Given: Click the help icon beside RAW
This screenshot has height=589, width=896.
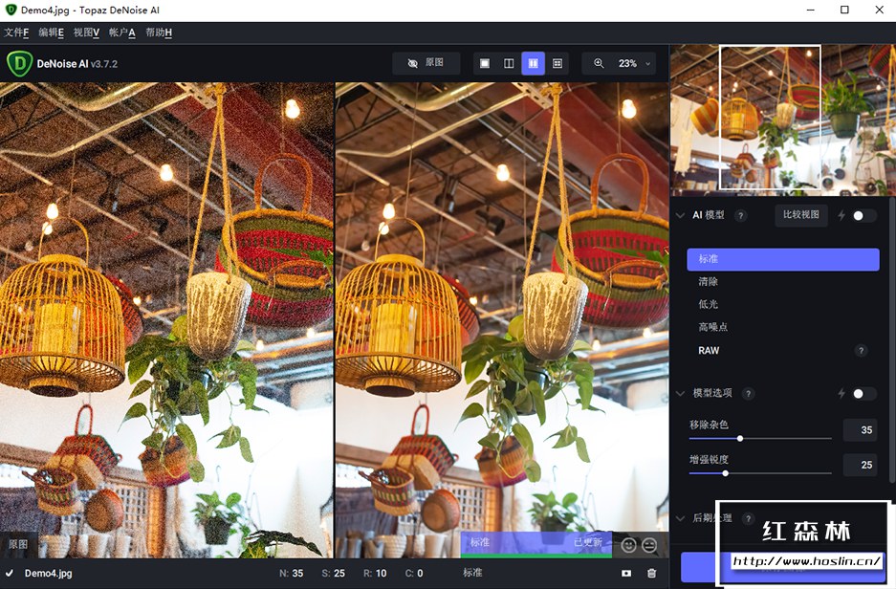Looking at the screenshot, I should (x=861, y=351).
